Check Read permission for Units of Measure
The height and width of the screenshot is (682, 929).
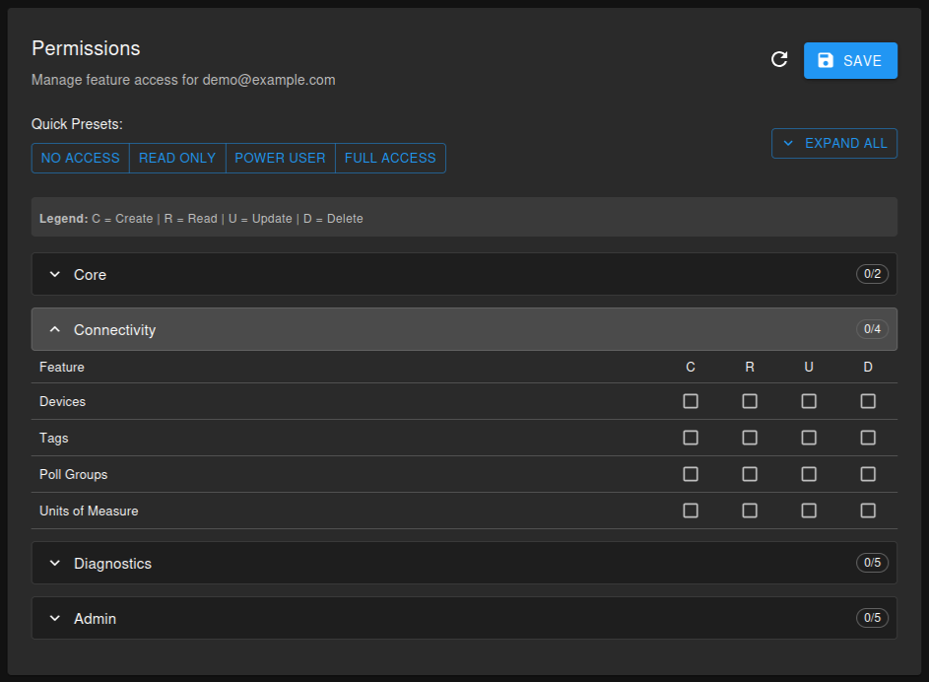(x=750, y=511)
